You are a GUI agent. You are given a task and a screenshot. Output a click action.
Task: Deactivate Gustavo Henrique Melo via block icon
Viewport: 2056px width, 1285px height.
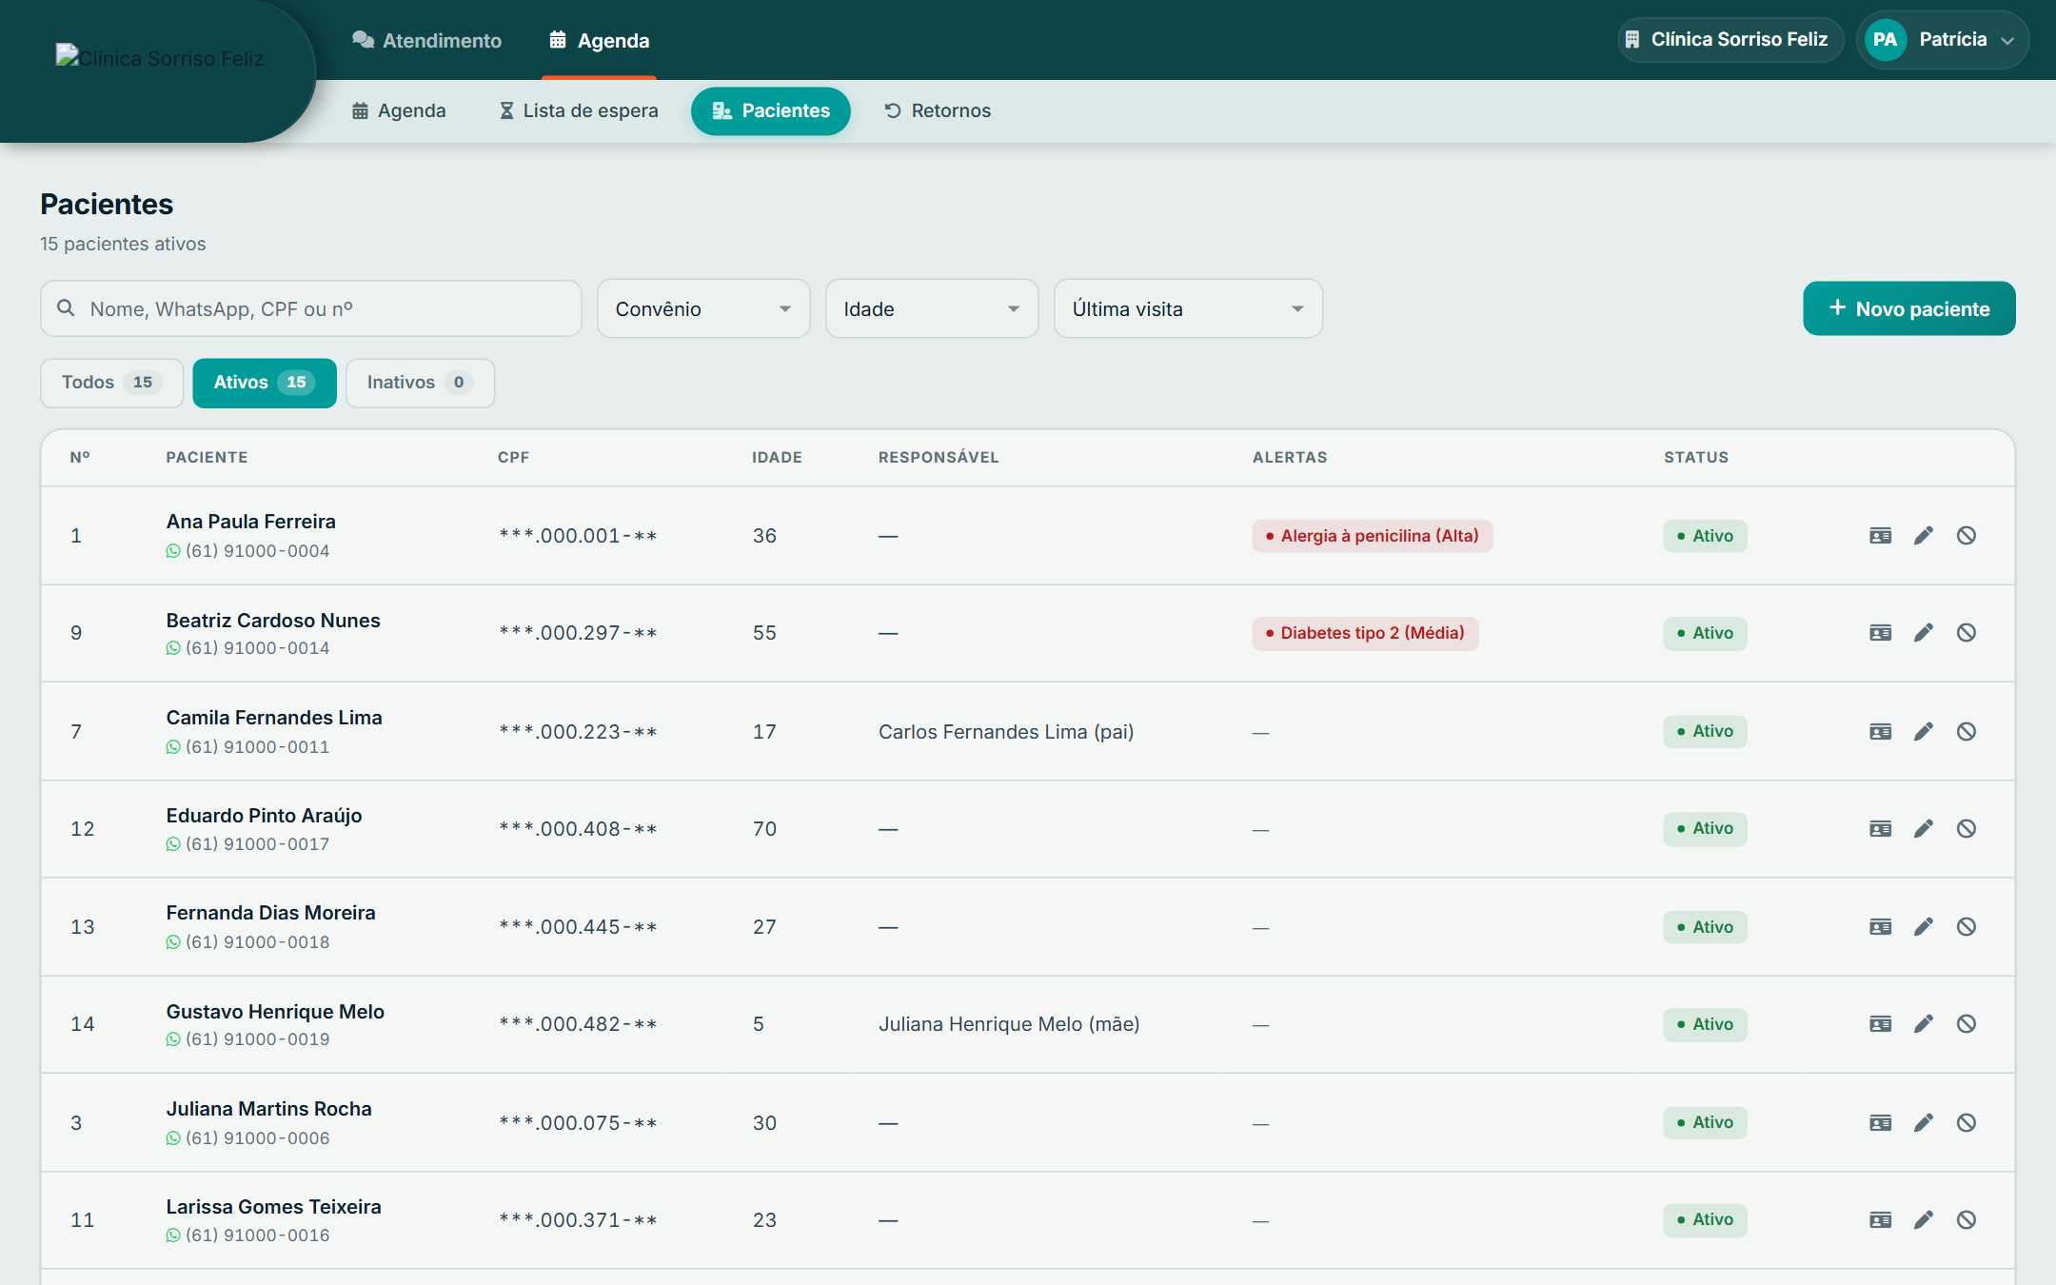(1967, 1024)
